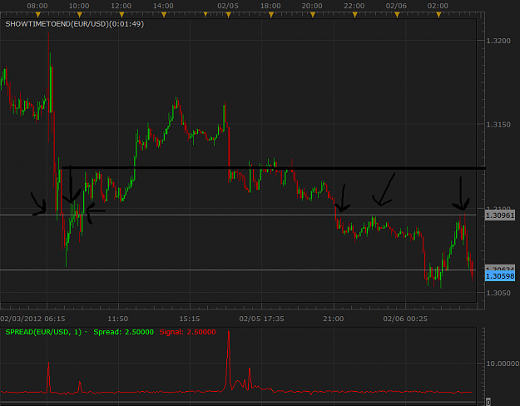This screenshot has height=406, width=520.
Task: Click the yellow marker under 22:00
Action: point(355,15)
